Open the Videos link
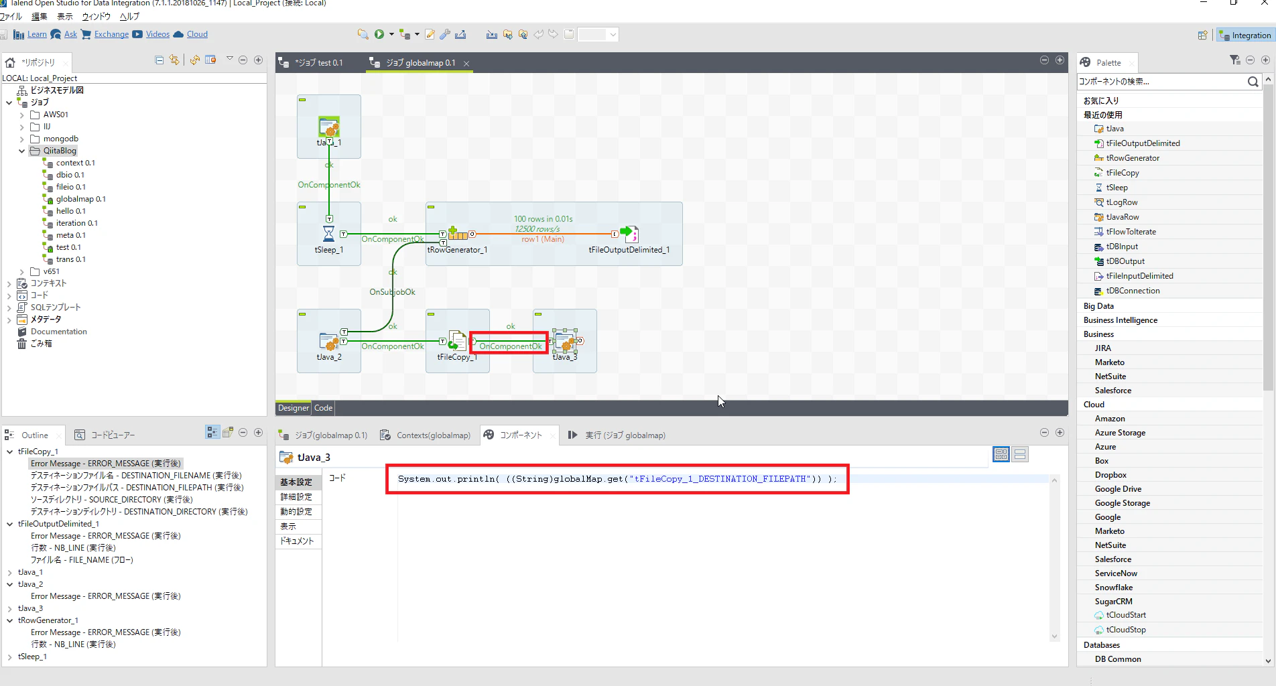This screenshot has width=1276, height=686. 157,34
